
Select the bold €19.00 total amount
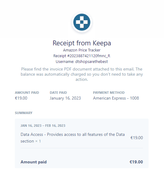tap(136, 162)
